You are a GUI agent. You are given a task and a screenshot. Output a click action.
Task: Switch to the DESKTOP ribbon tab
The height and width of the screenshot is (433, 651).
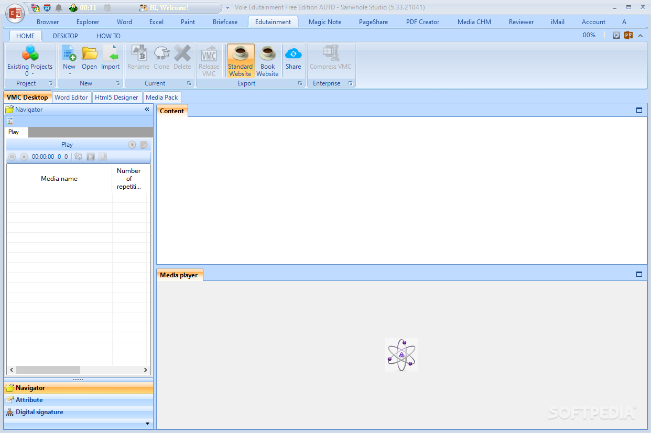66,36
